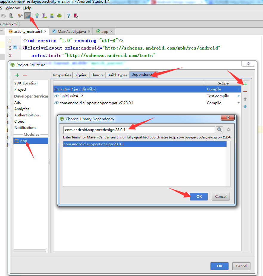Open scope dropdown for appcompat-v7 dependency
Image resolution: width=263 pixels, height=276 pixels.
[x=239, y=103]
